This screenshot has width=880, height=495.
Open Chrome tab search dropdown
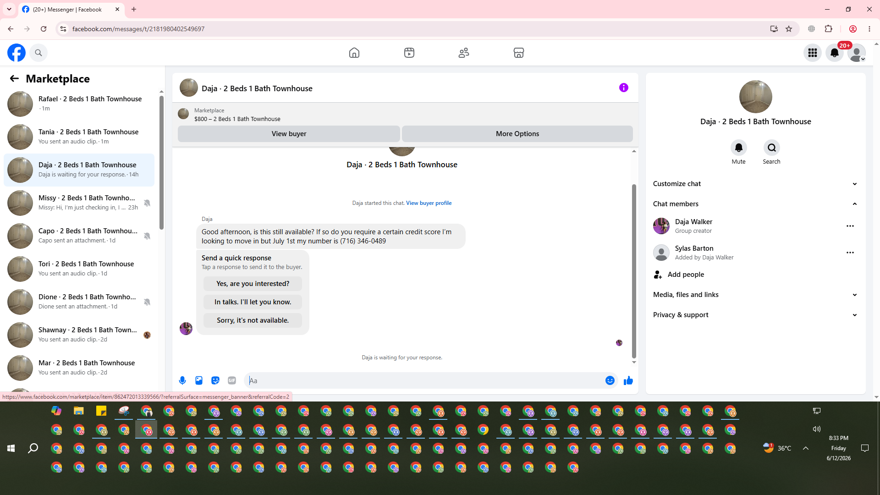(x=9, y=9)
